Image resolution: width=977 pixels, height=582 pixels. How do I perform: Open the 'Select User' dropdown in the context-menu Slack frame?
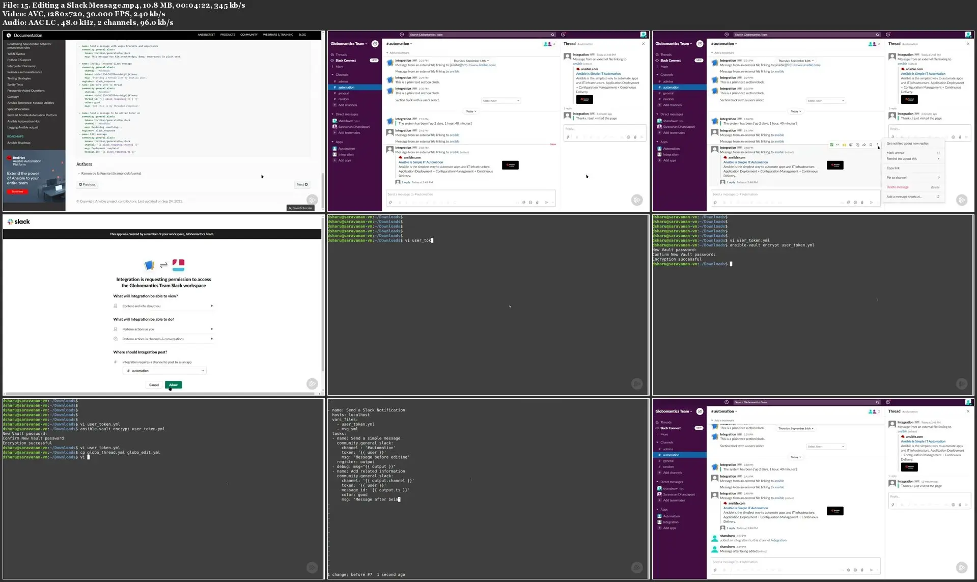(x=825, y=101)
